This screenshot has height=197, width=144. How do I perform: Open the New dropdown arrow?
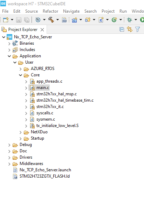coord(12,20)
